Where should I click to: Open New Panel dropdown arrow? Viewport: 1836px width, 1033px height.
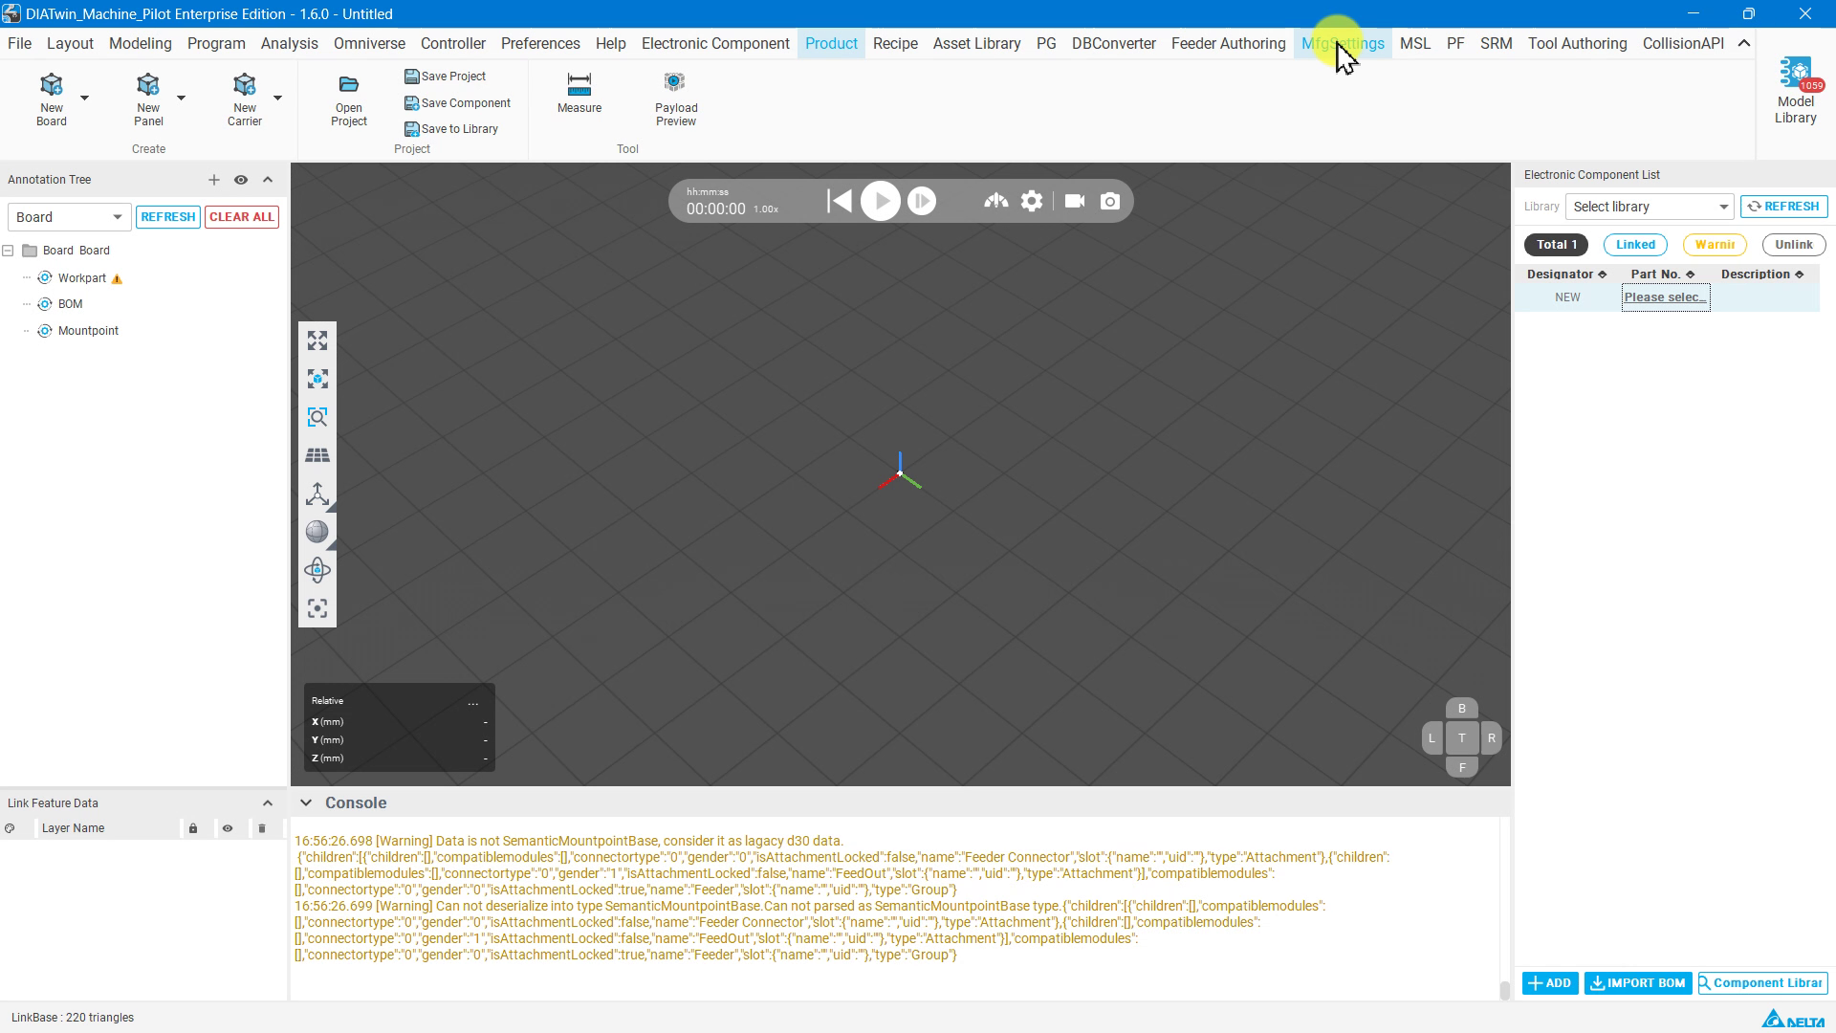click(181, 98)
